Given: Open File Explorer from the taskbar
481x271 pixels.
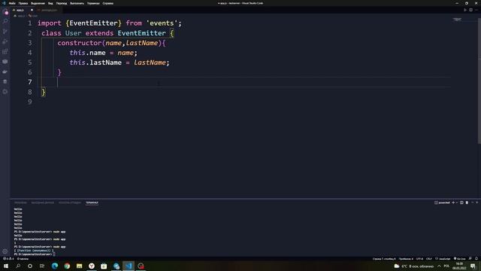Looking at the screenshot, I should (x=80, y=266).
